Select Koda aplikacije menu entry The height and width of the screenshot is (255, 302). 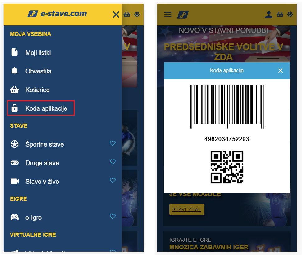41,108
